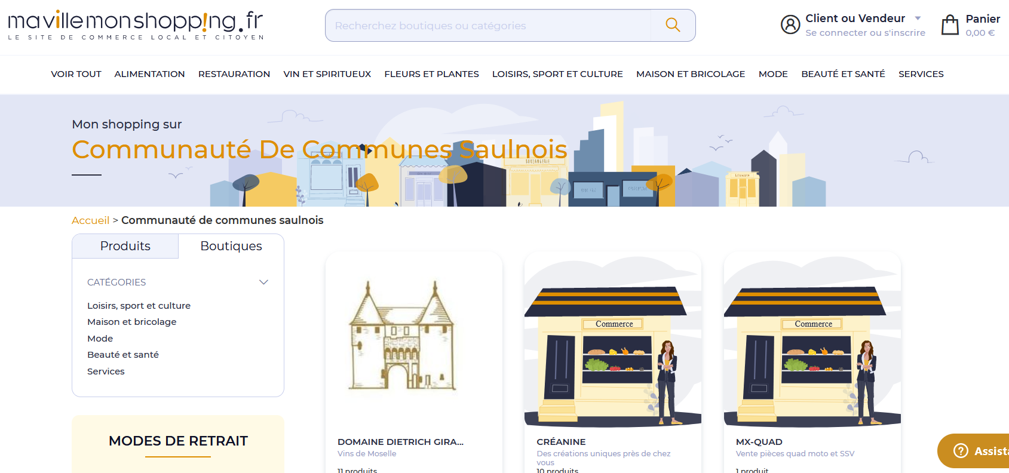Open the Restauration menu

click(234, 74)
